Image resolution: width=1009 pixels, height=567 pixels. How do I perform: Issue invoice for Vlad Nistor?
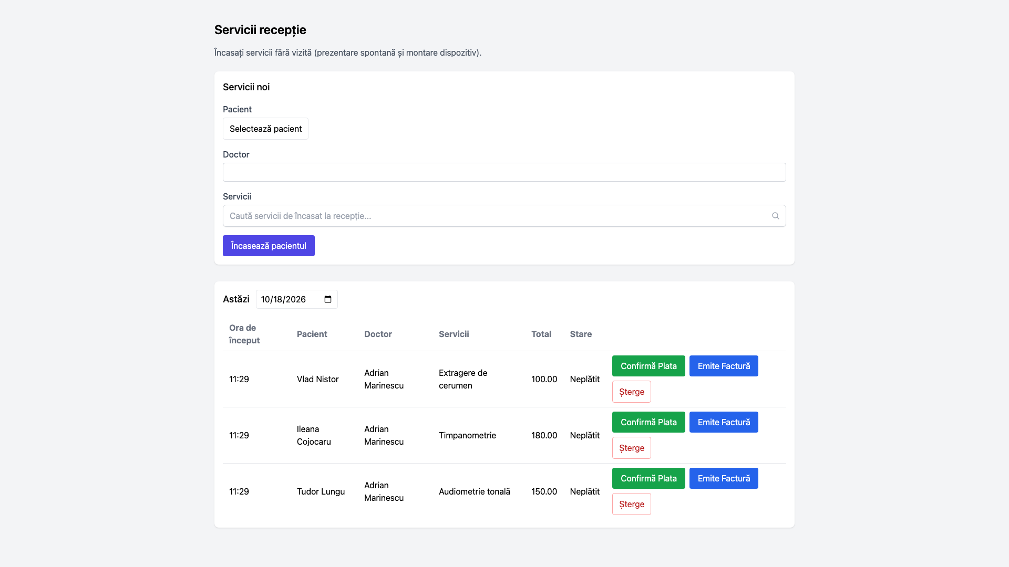[724, 366]
